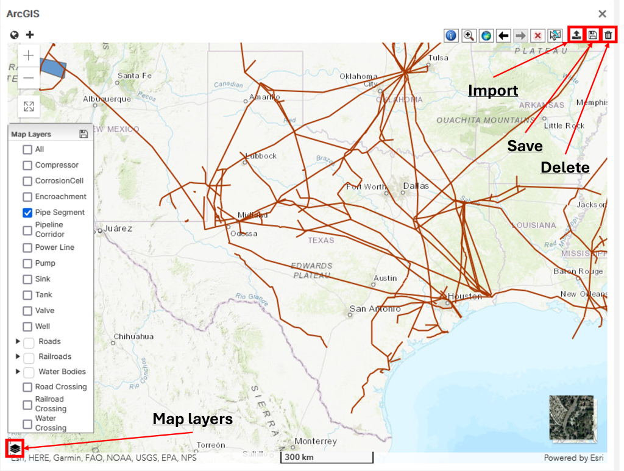Enable the Compressor layer checkbox

point(27,165)
